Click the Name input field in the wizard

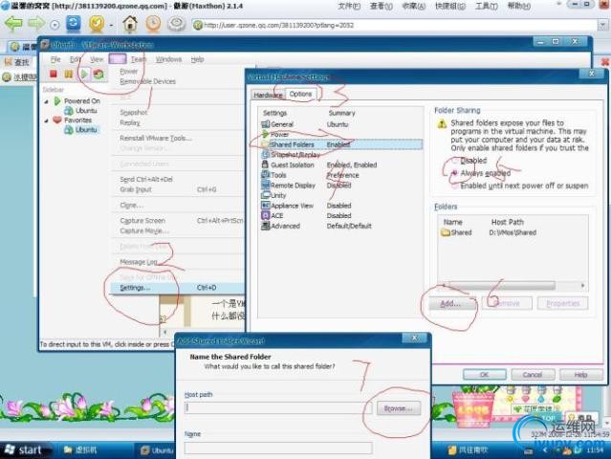point(278,448)
